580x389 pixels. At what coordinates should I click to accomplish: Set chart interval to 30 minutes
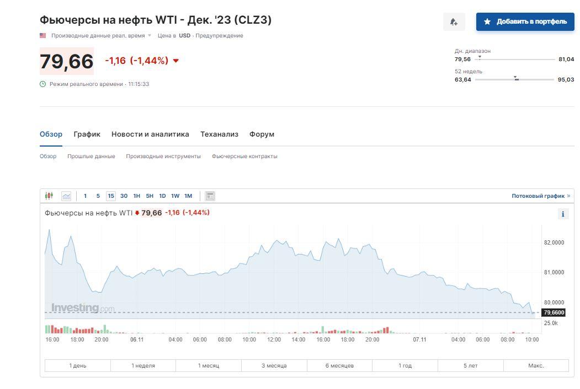point(124,196)
